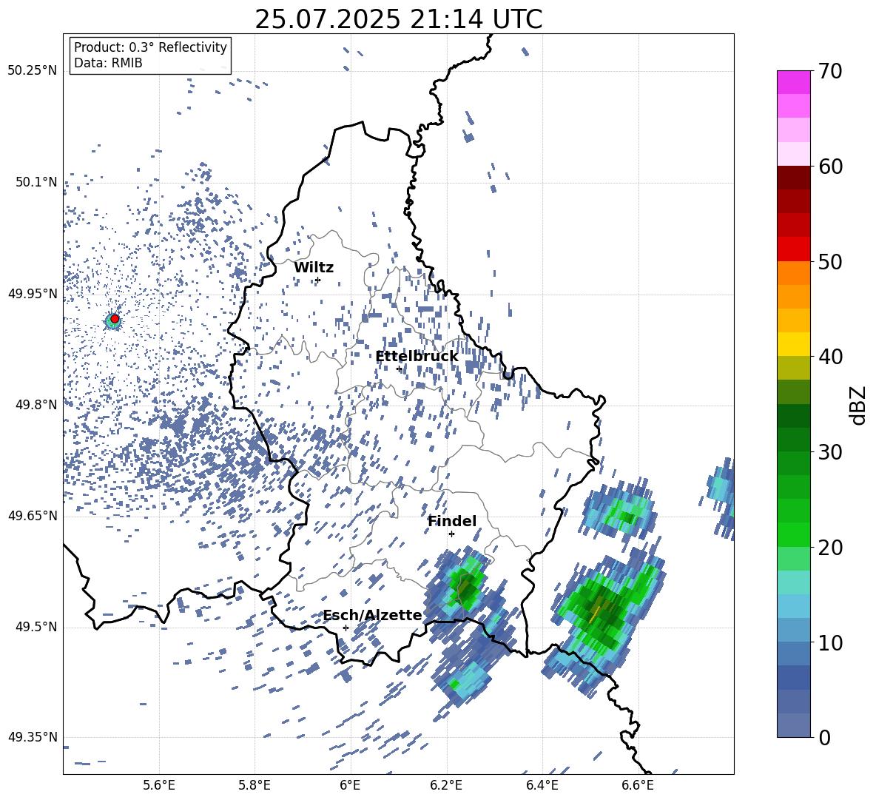The width and height of the screenshot is (876, 800).
Task: Click the Wiltz station cross marker
Action: pos(317,280)
